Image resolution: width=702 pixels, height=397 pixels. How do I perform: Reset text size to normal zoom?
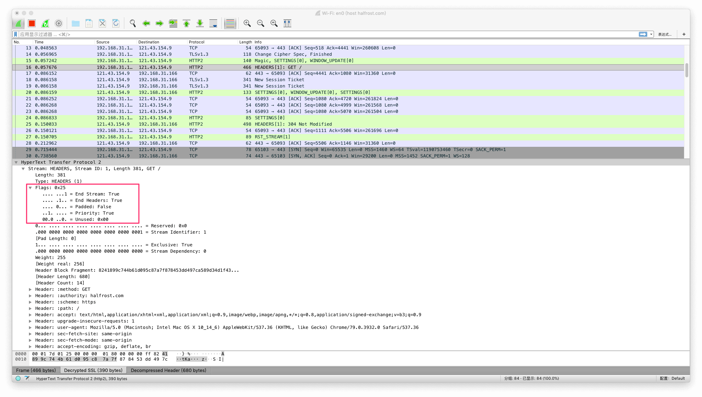point(274,23)
